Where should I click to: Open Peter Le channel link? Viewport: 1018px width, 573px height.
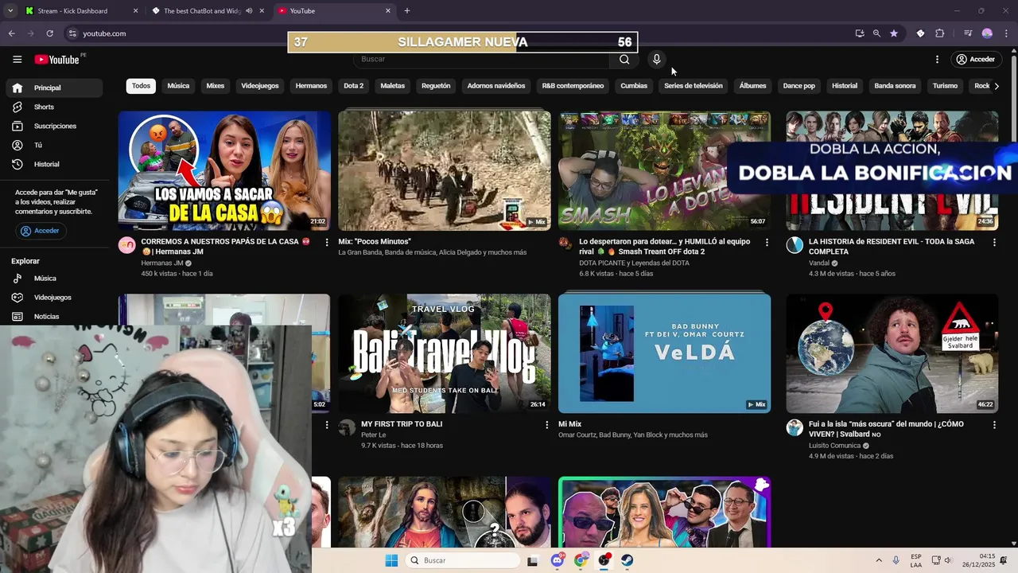point(373,435)
